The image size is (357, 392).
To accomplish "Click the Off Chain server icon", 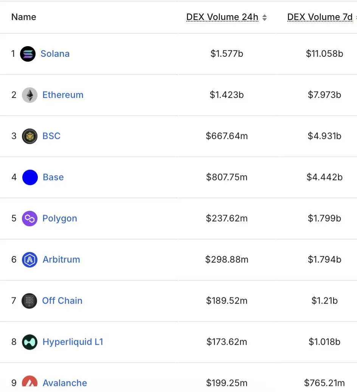I will tap(29, 301).
